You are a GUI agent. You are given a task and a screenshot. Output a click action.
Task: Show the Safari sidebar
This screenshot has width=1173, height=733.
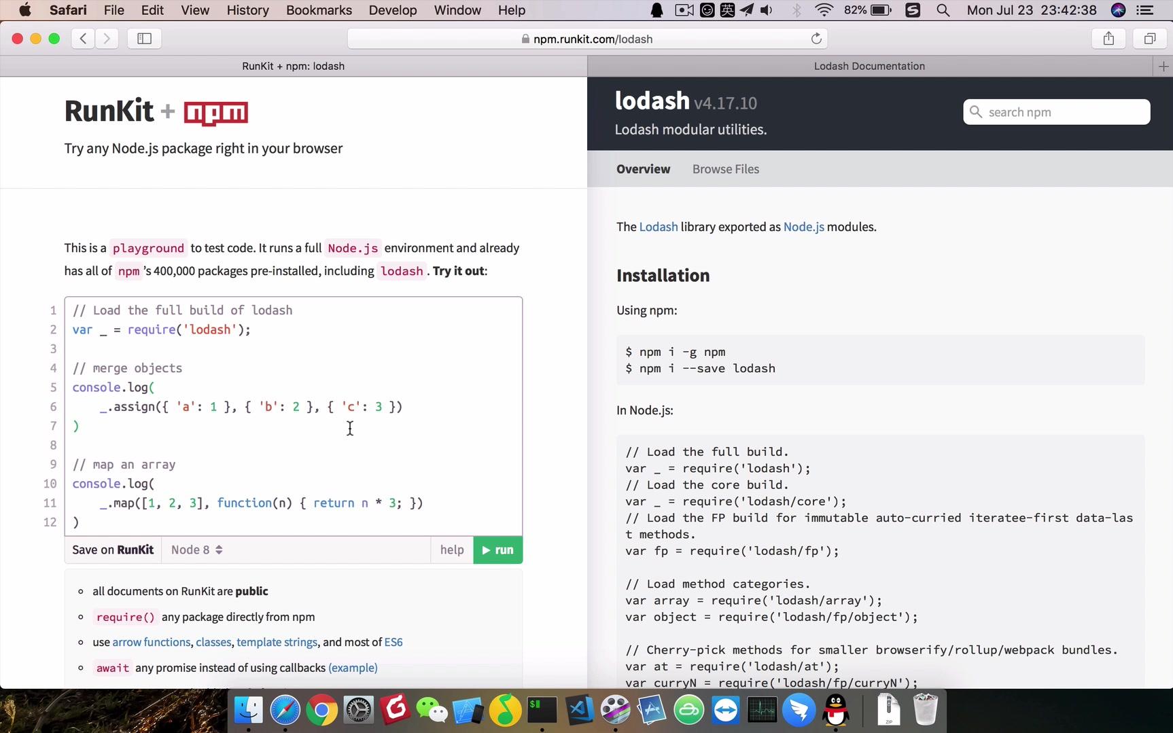coord(144,39)
